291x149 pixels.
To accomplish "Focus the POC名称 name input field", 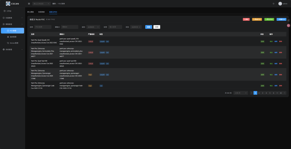I will tap(43, 27).
